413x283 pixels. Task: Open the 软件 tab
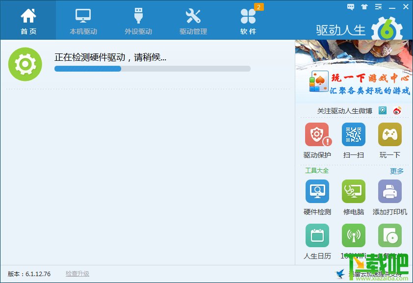tap(248, 21)
